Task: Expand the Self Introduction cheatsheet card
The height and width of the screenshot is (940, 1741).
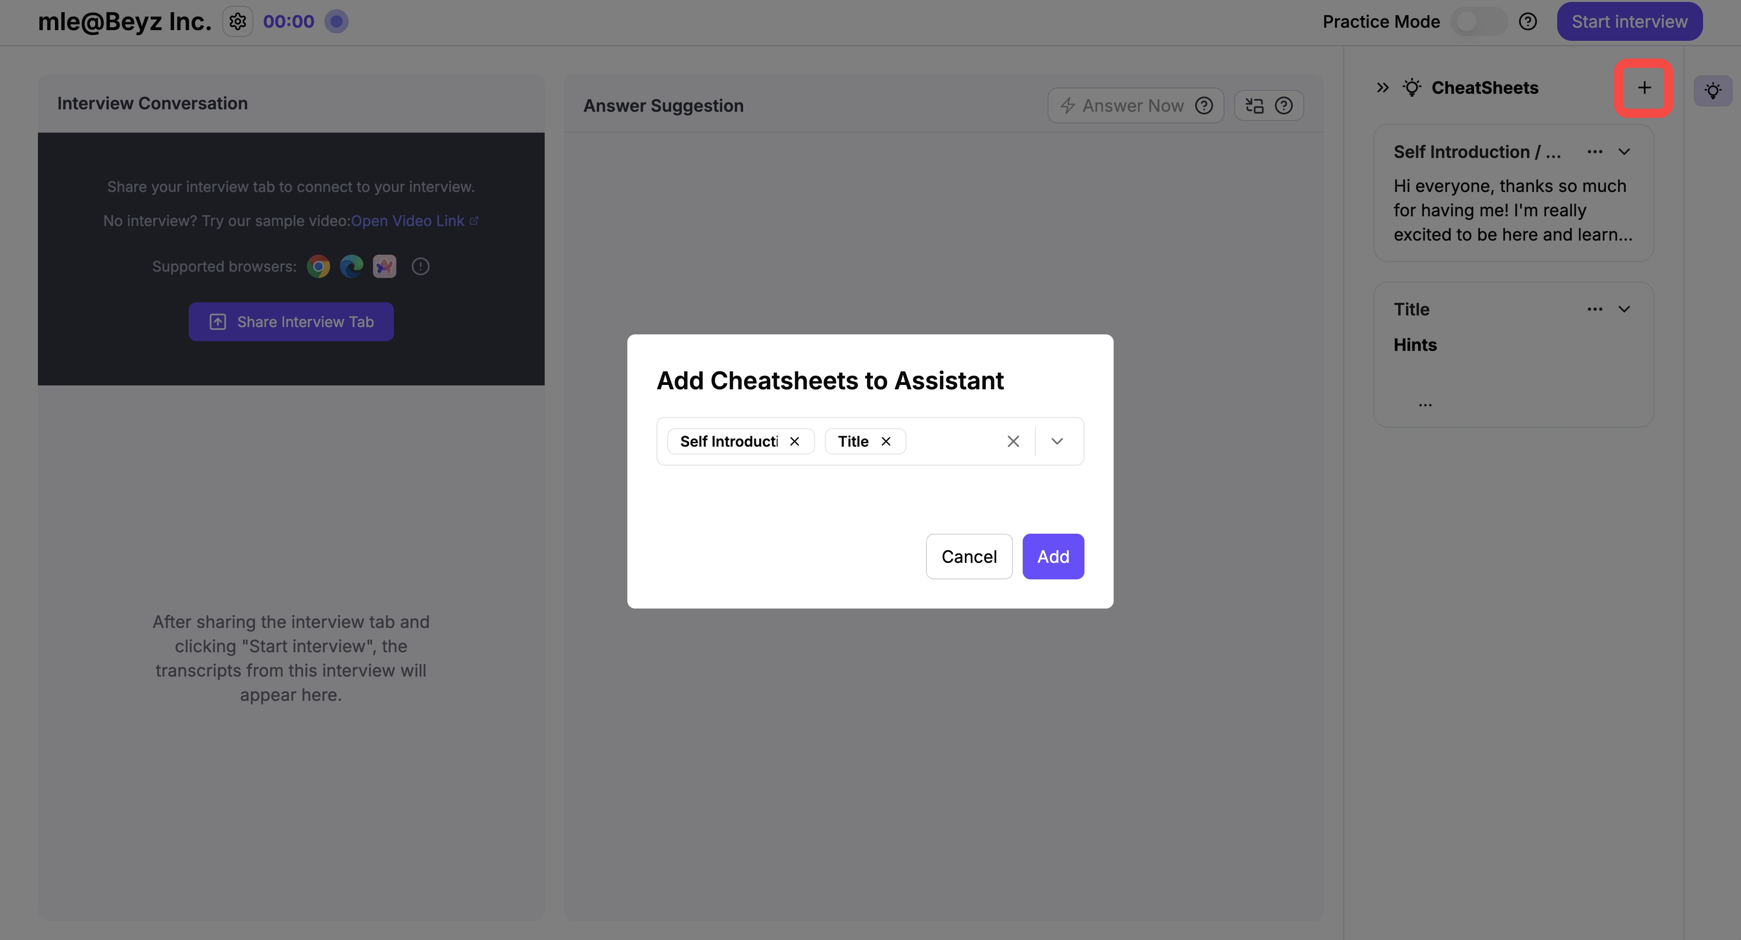Action: click(1624, 152)
